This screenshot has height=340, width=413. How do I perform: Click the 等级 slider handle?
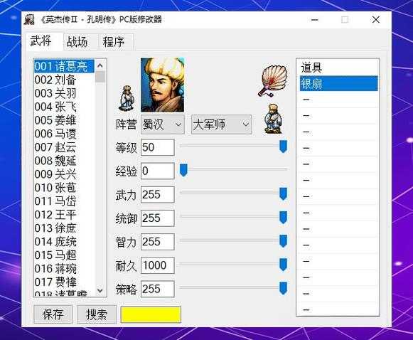coord(283,147)
